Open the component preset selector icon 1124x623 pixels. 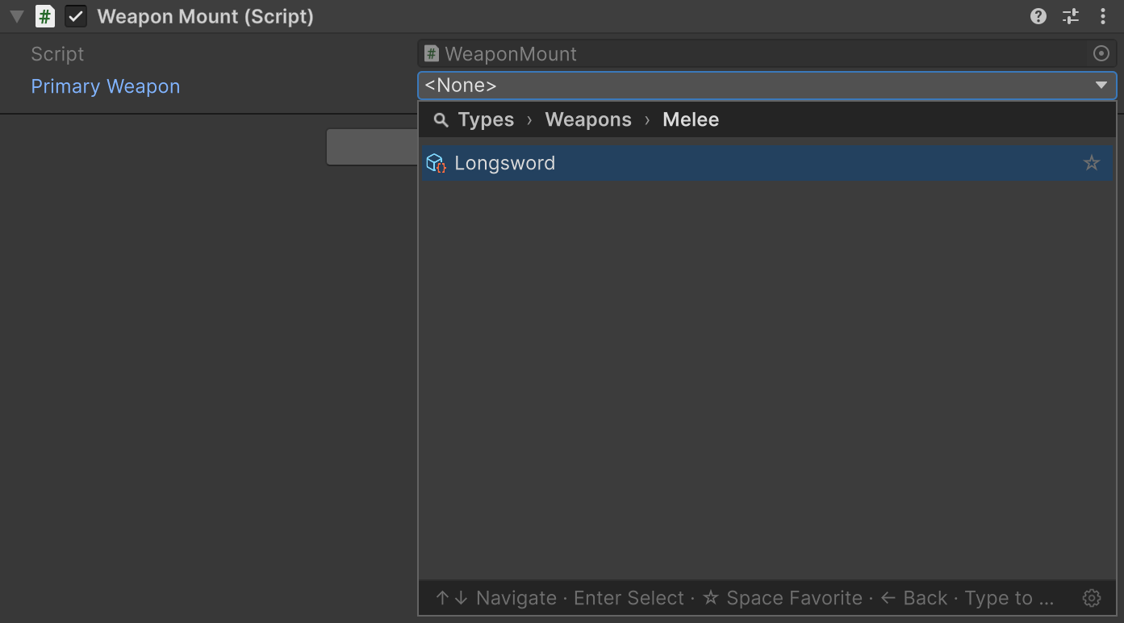click(1071, 16)
